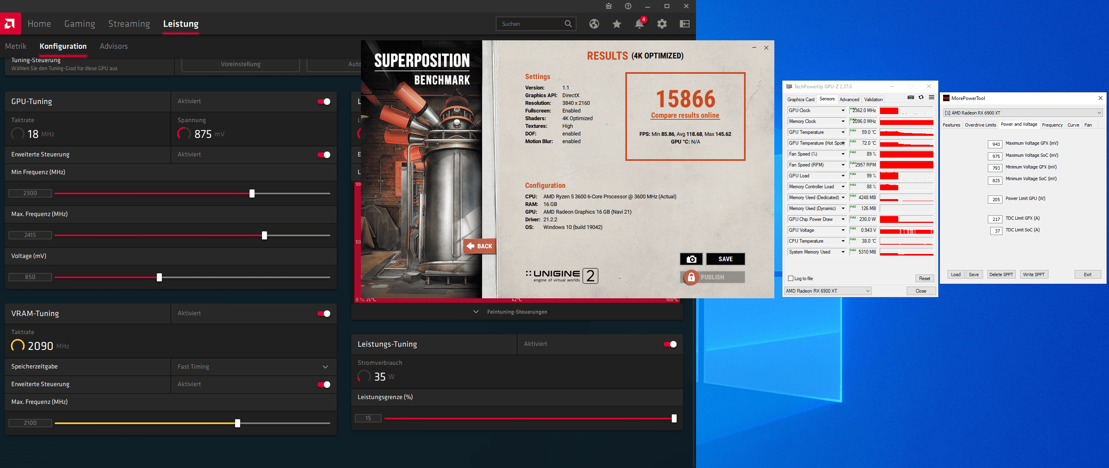Toggle the sidebar panel icon in Radeon header
This screenshot has height=468, width=1109.
click(685, 24)
